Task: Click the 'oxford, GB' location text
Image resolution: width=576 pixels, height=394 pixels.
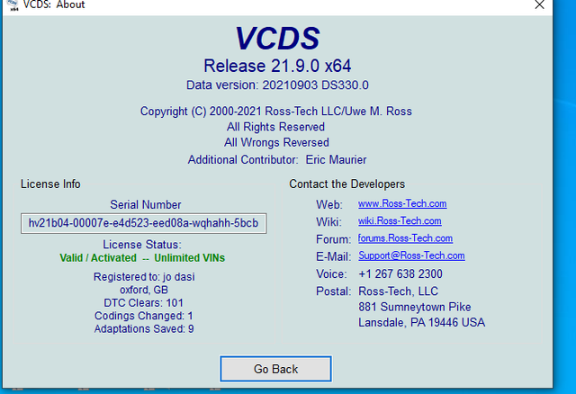Action: click(144, 290)
